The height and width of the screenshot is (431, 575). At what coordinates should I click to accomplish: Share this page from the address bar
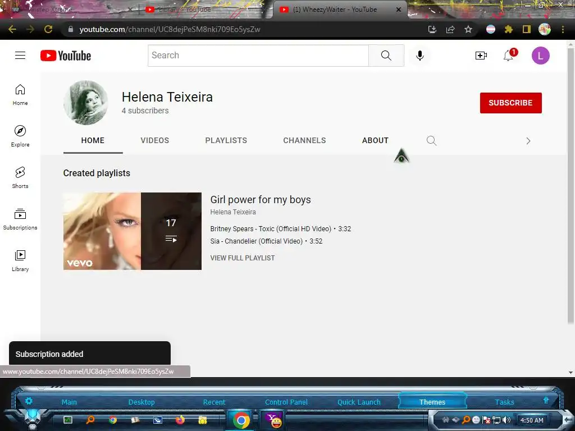click(450, 29)
